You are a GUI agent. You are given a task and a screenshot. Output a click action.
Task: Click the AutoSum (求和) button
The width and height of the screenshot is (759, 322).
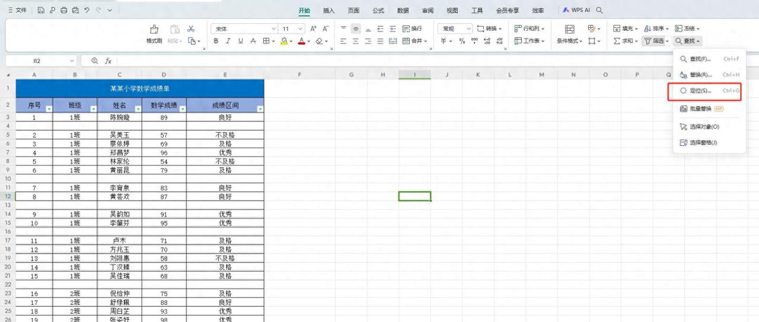click(x=626, y=41)
